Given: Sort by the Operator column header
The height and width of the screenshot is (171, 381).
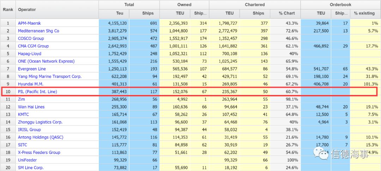Looking at the screenshot, I should (x=57, y=9).
